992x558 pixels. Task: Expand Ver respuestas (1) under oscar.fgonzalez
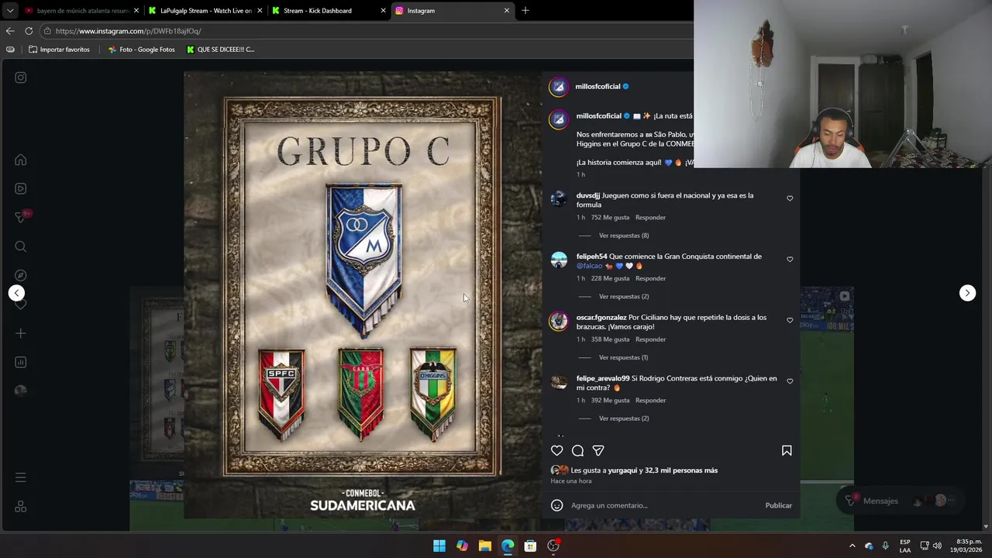[x=623, y=357]
